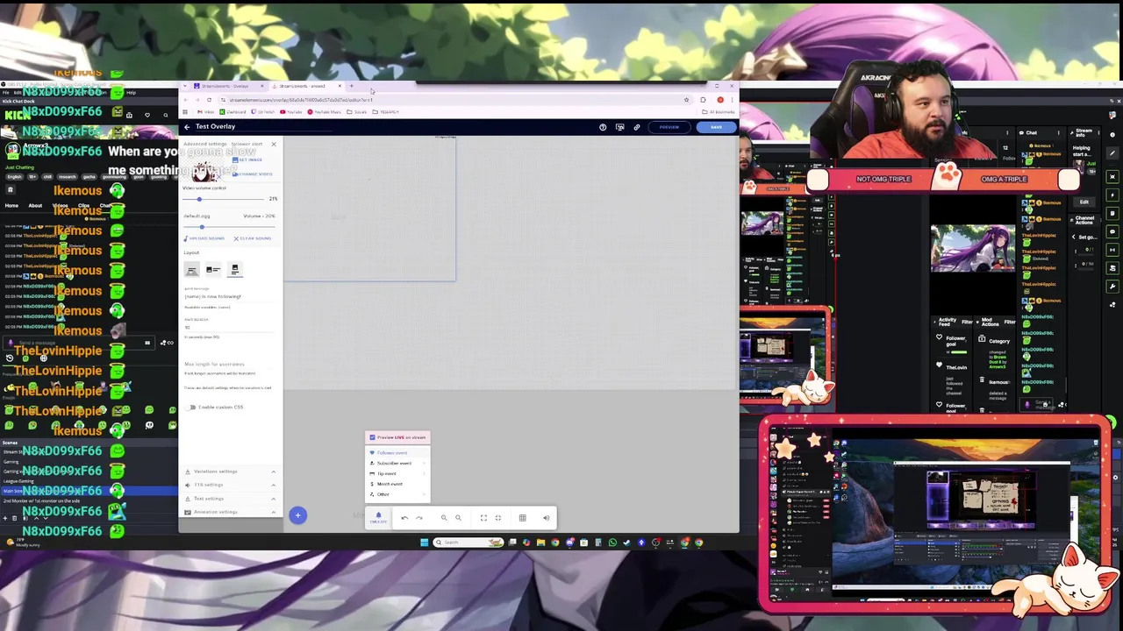The image size is (1123, 631).
Task: Click OMG A TRIPLE poll option
Action: point(1004,179)
